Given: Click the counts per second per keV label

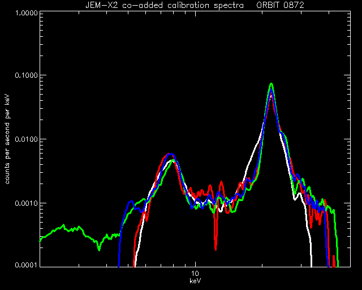Looking at the screenshot, I should coord(7,139).
